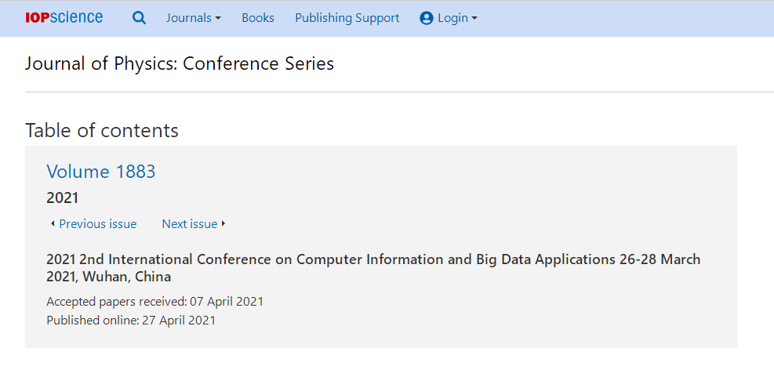
Task: Click the caret next to Journals
Action: [218, 19]
